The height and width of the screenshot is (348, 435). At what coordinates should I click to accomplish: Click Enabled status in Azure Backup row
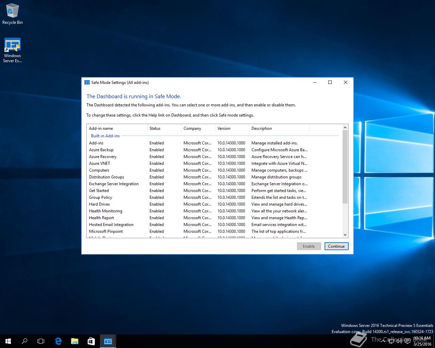157,150
